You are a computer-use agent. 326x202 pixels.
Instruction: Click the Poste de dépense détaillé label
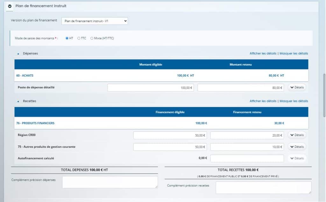pos(36,87)
